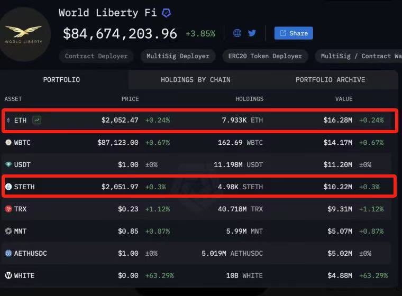Click the Share button

(x=294, y=33)
